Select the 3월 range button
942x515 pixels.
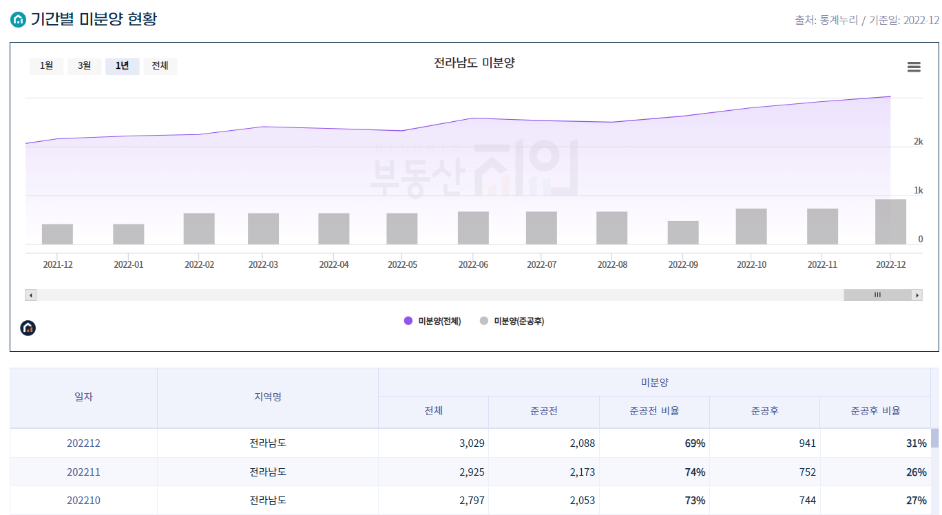click(84, 66)
